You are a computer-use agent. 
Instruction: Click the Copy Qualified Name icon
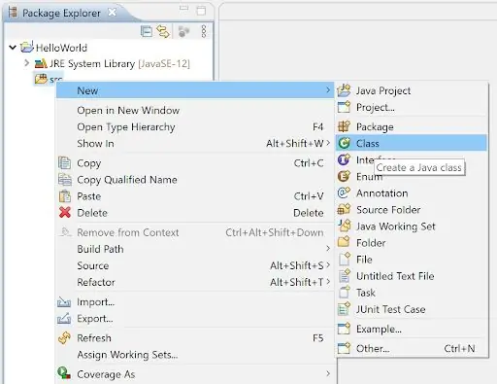coord(65,180)
